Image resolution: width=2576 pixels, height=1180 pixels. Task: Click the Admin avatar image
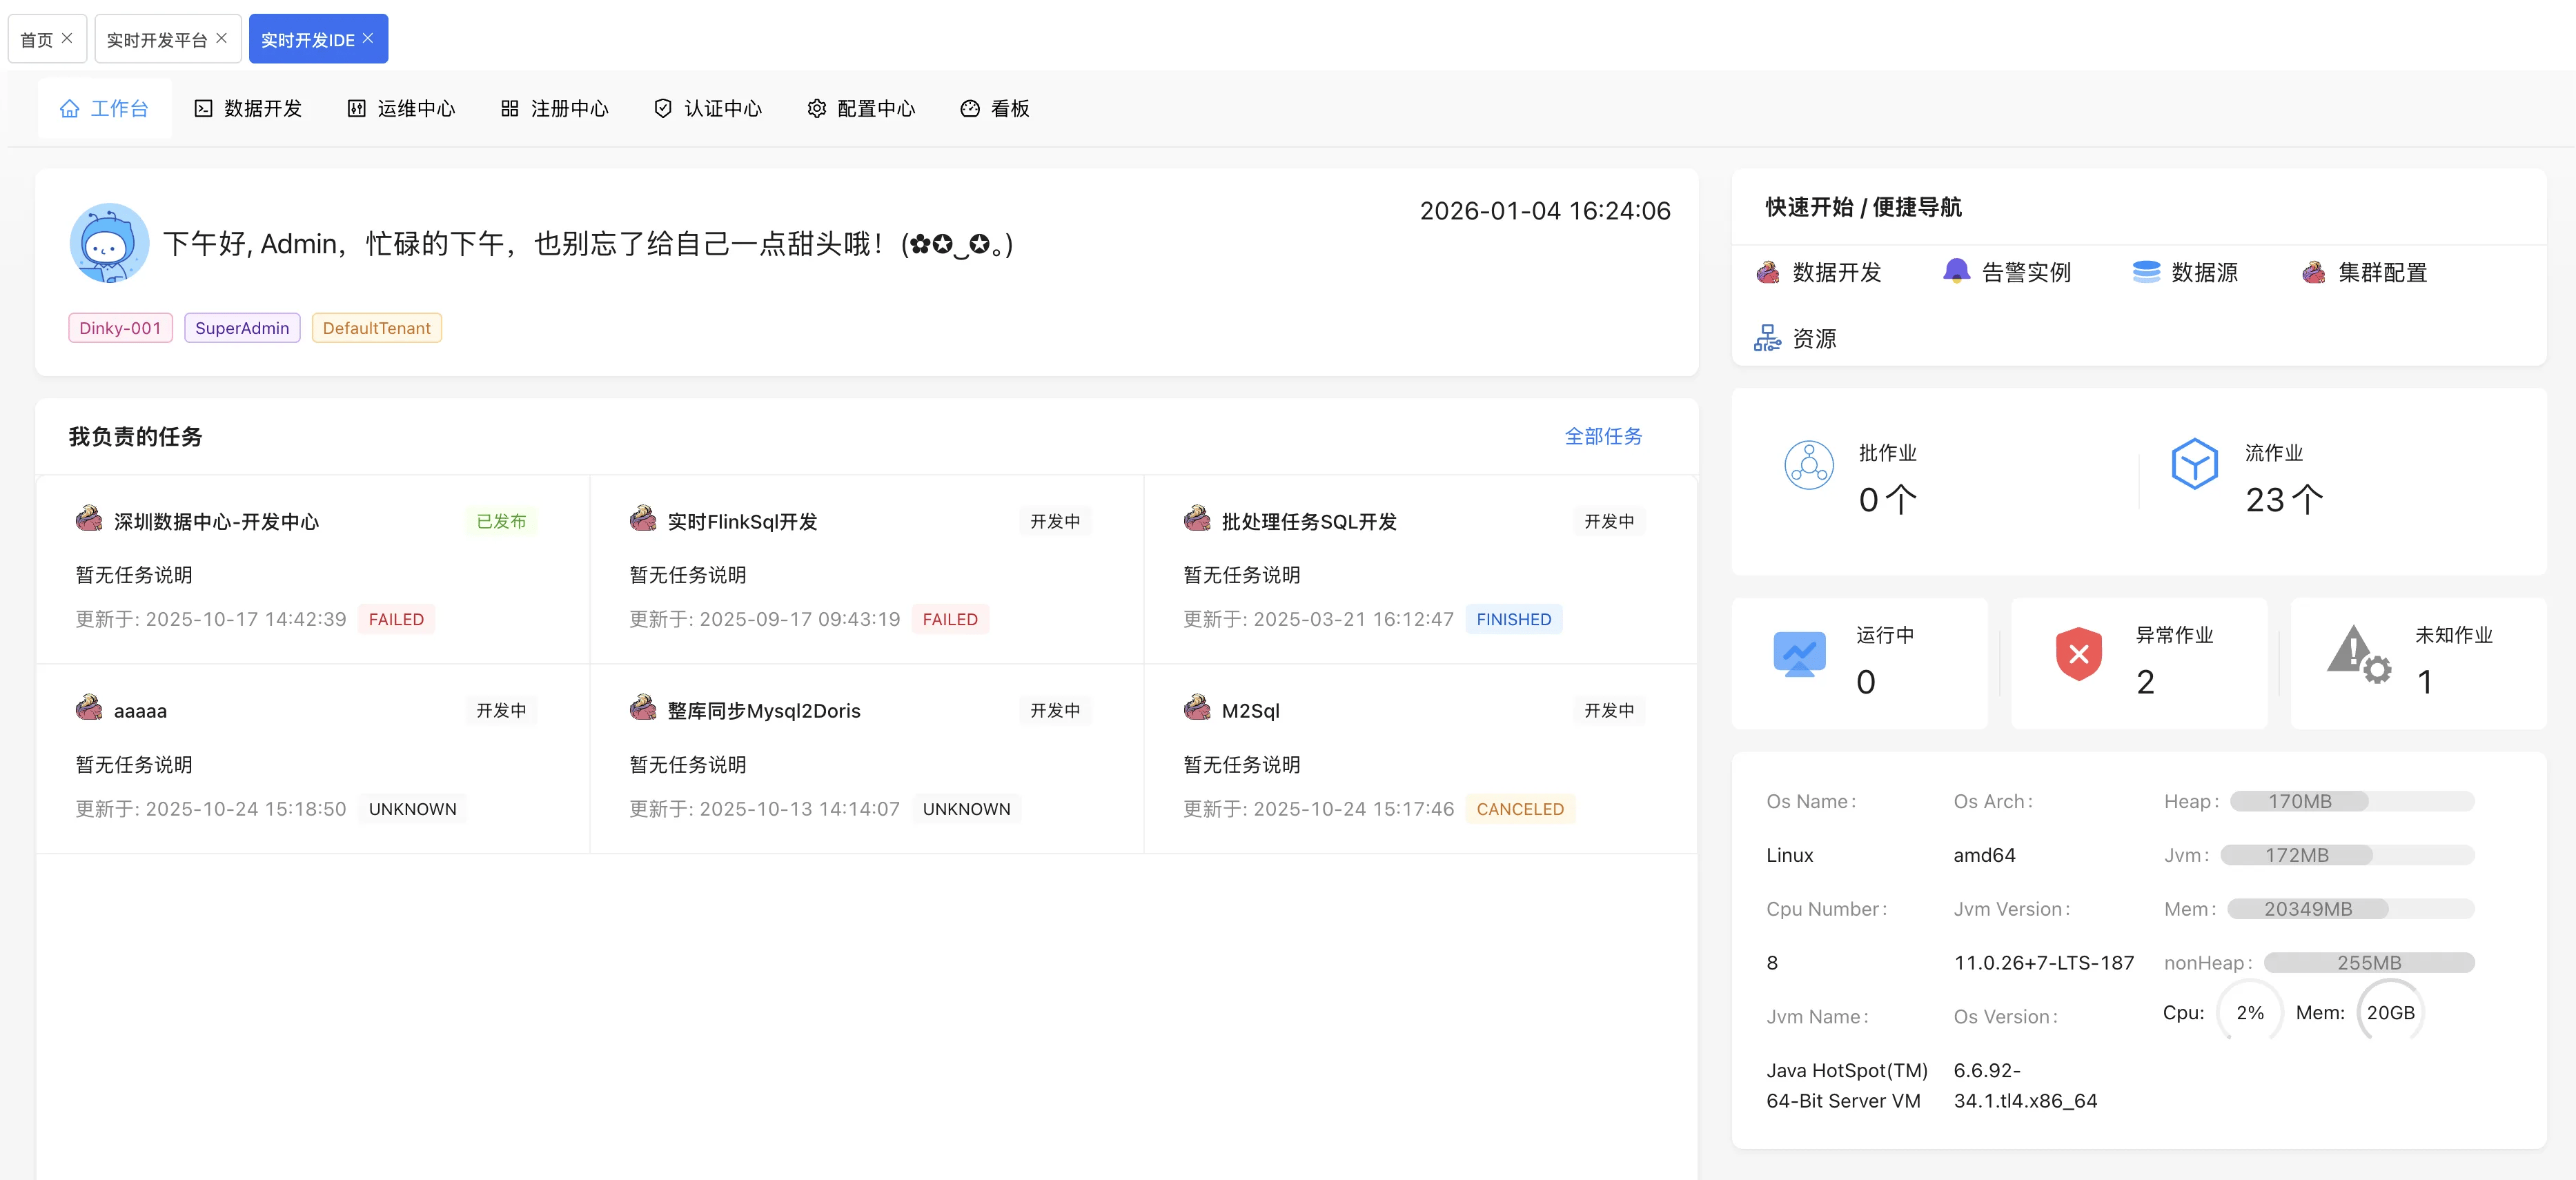pos(109,243)
